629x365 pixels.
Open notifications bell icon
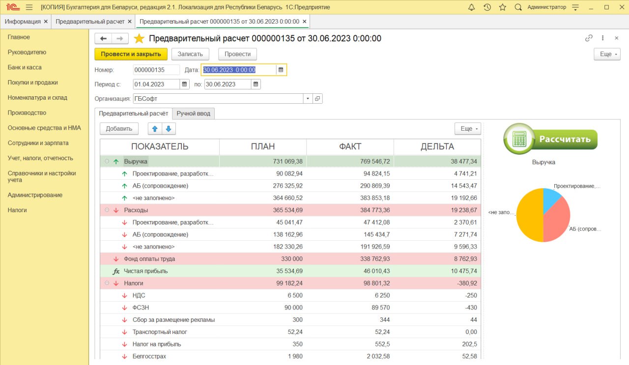point(471,7)
